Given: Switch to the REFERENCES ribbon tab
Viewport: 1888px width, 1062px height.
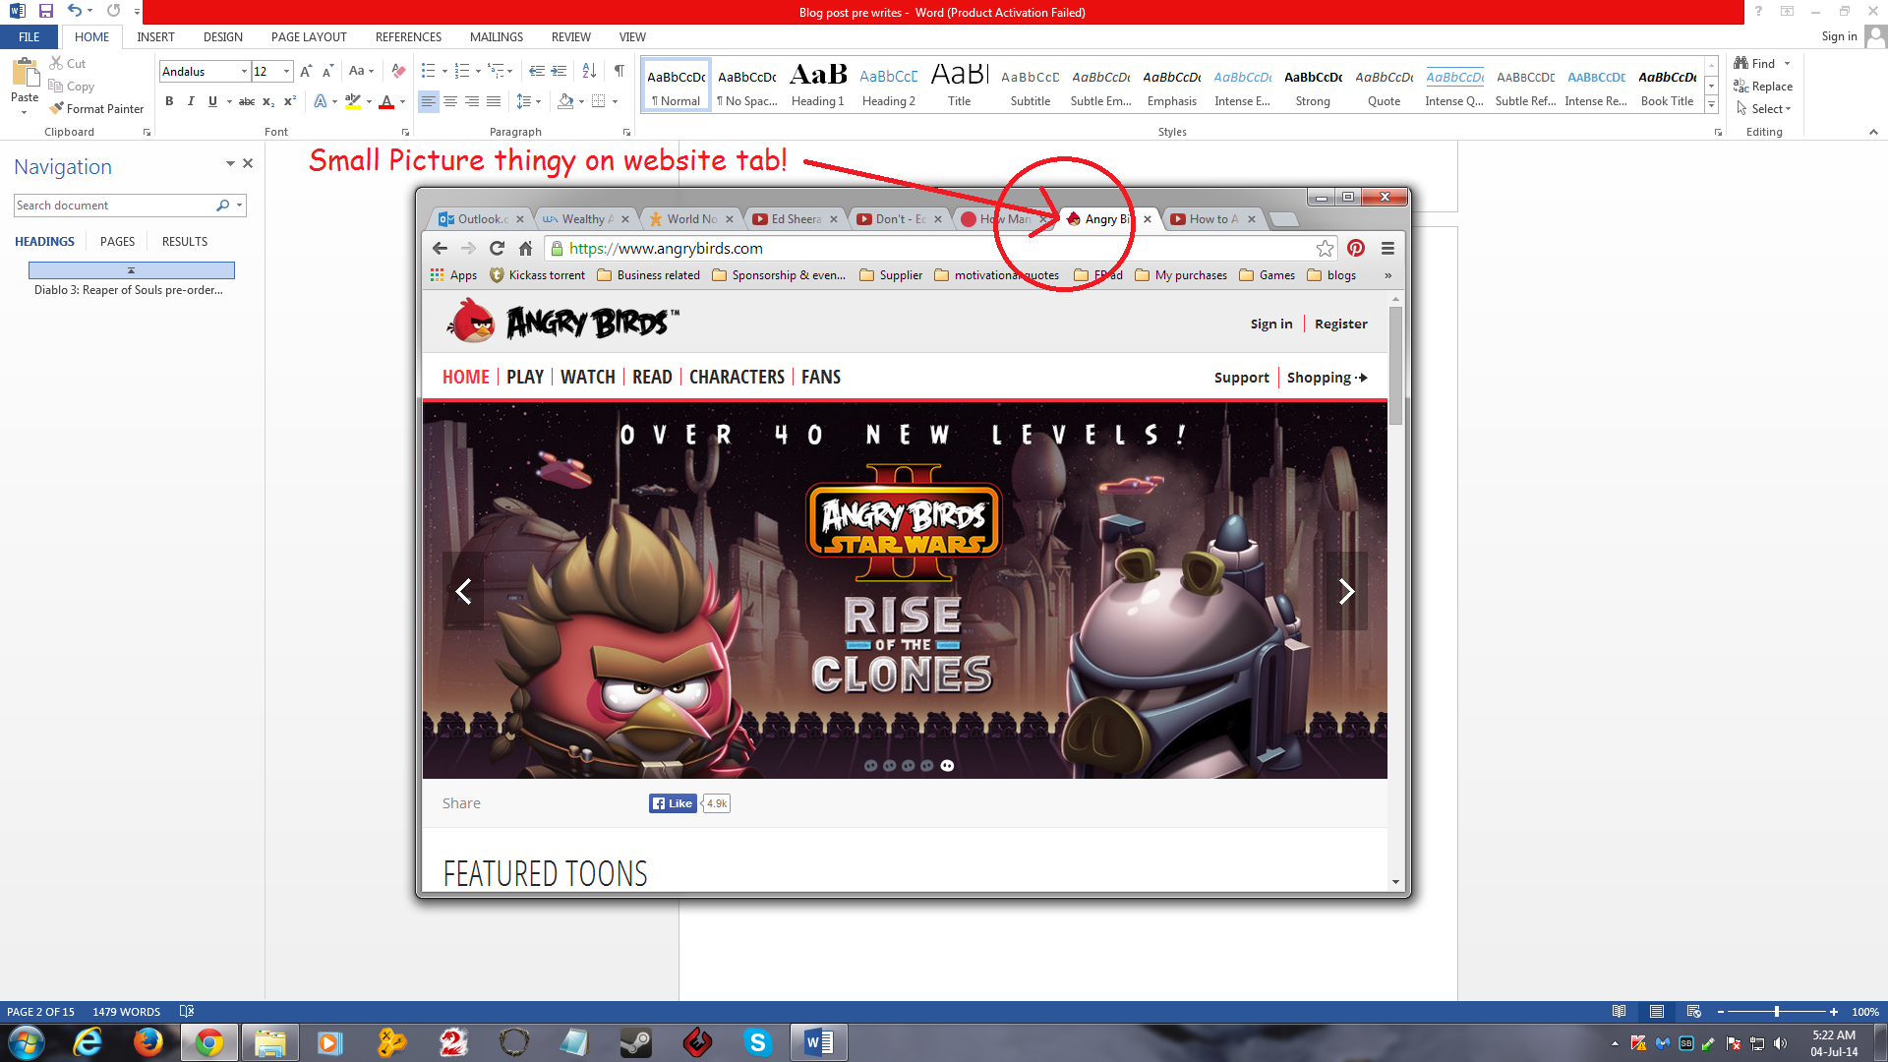Looking at the screenshot, I should pos(408,36).
